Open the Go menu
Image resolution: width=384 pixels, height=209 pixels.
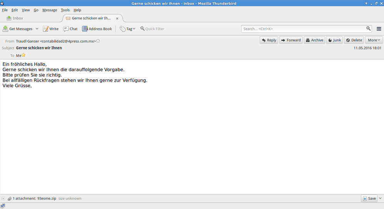(36, 10)
